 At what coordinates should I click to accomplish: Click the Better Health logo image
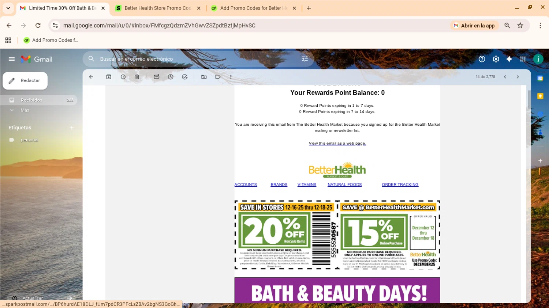[x=337, y=170]
